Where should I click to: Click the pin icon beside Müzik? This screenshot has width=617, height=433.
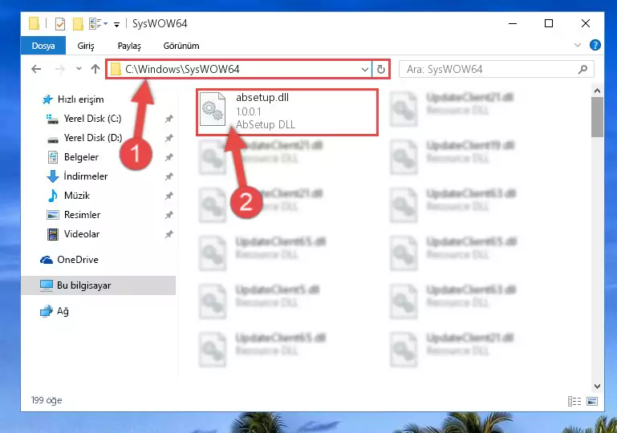pyautogui.click(x=168, y=196)
